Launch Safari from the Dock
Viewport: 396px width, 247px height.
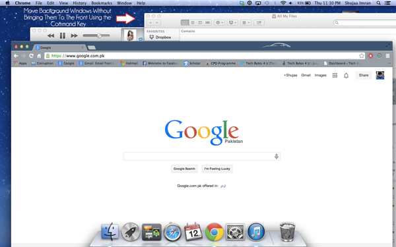(x=172, y=232)
